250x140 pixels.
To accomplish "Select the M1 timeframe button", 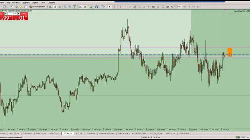I will coord(179,7).
